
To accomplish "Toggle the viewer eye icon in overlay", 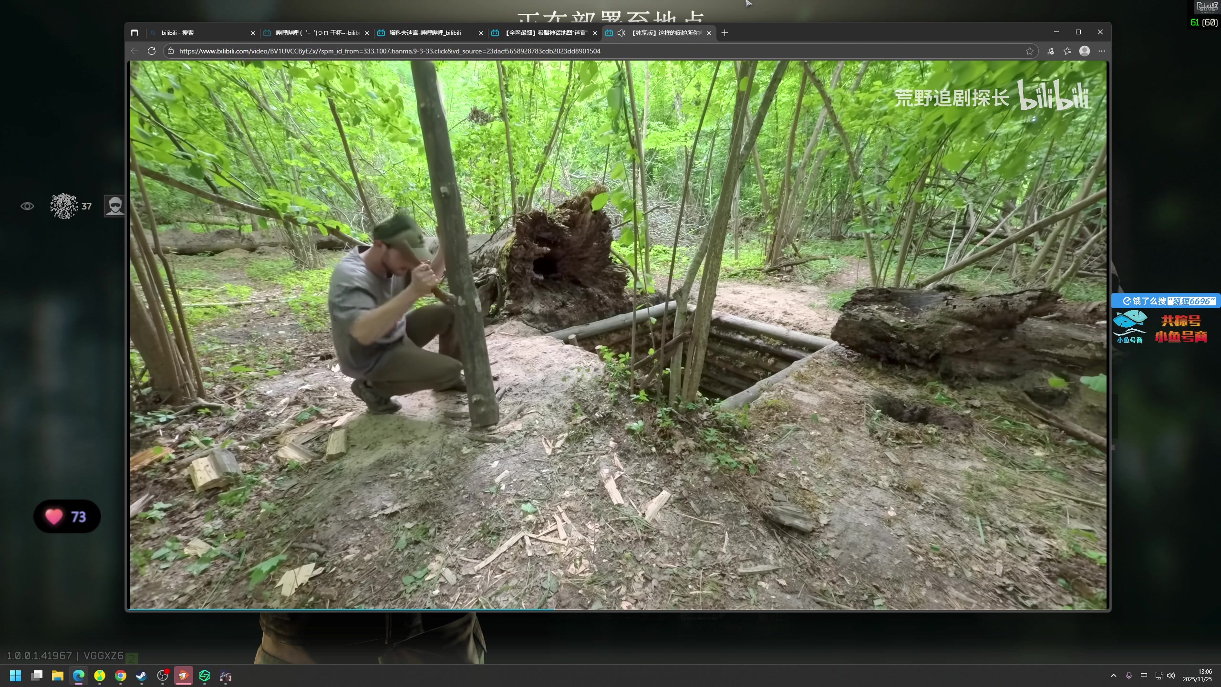I will pos(27,206).
